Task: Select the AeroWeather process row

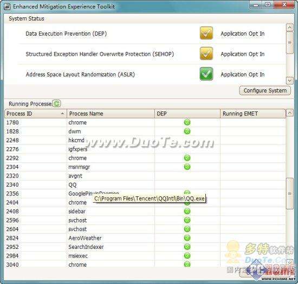Action: 145,238
